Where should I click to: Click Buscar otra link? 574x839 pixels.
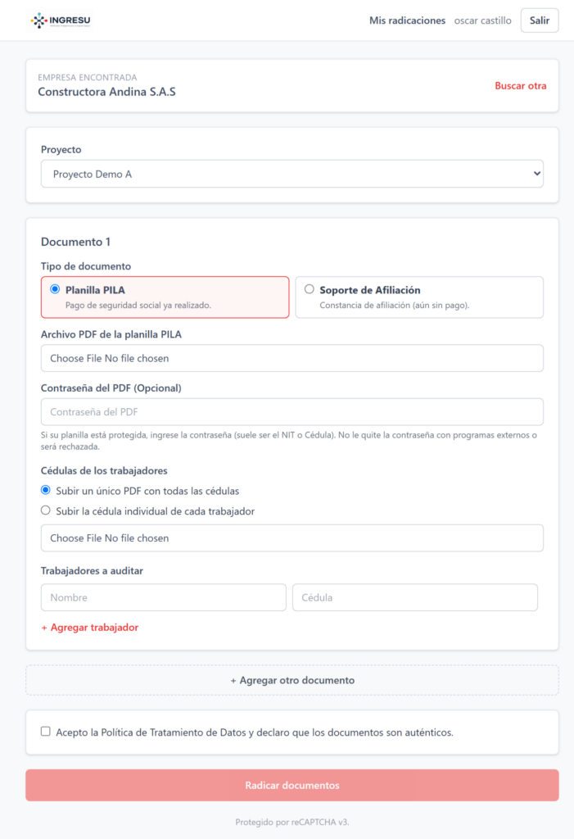pyautogui.click(x=521, y=85)
